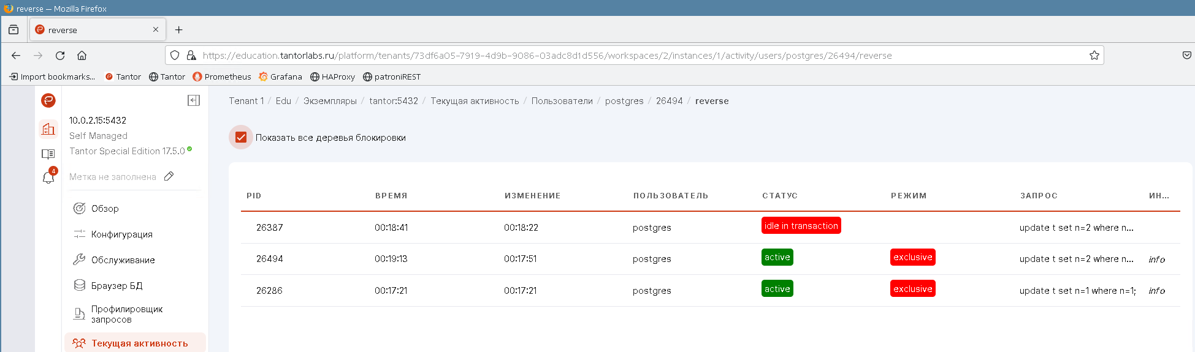Open the documentation book icon
The width and height of the screenshot is (1195, 352).
click(x=48, y=154)
